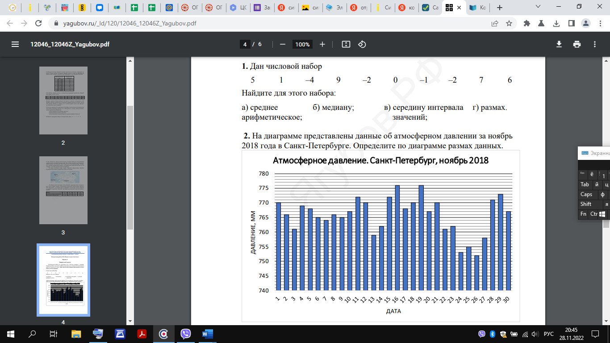Screen dimensions: 610x343
Task: Open the Windows Start menu
Action: coord(10,334)
